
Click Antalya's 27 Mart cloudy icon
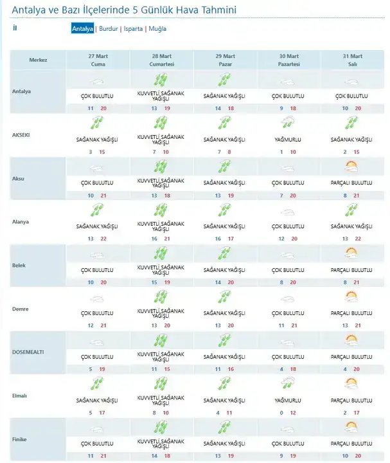[98, 82]
